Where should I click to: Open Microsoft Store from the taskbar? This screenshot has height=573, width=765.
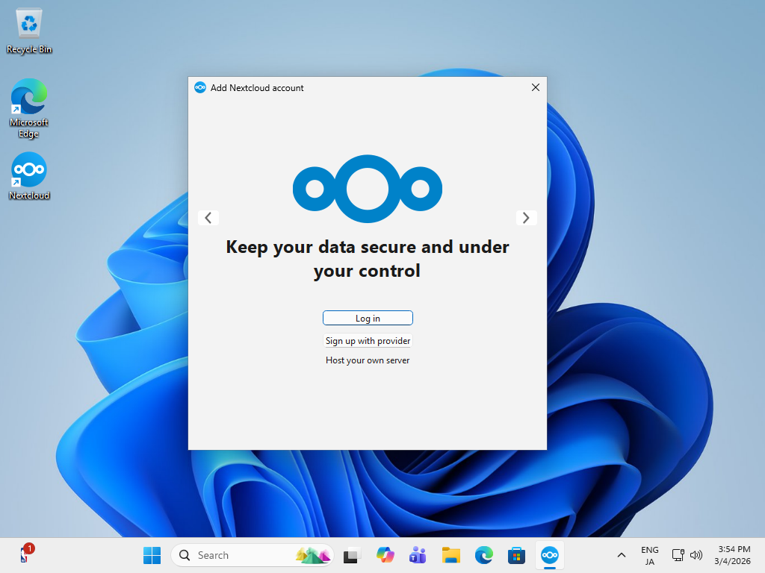[516, 555]
